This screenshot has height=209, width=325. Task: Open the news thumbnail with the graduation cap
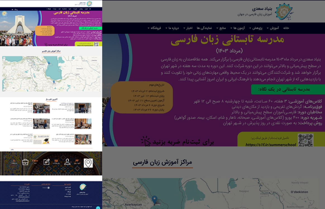point(41,139)
